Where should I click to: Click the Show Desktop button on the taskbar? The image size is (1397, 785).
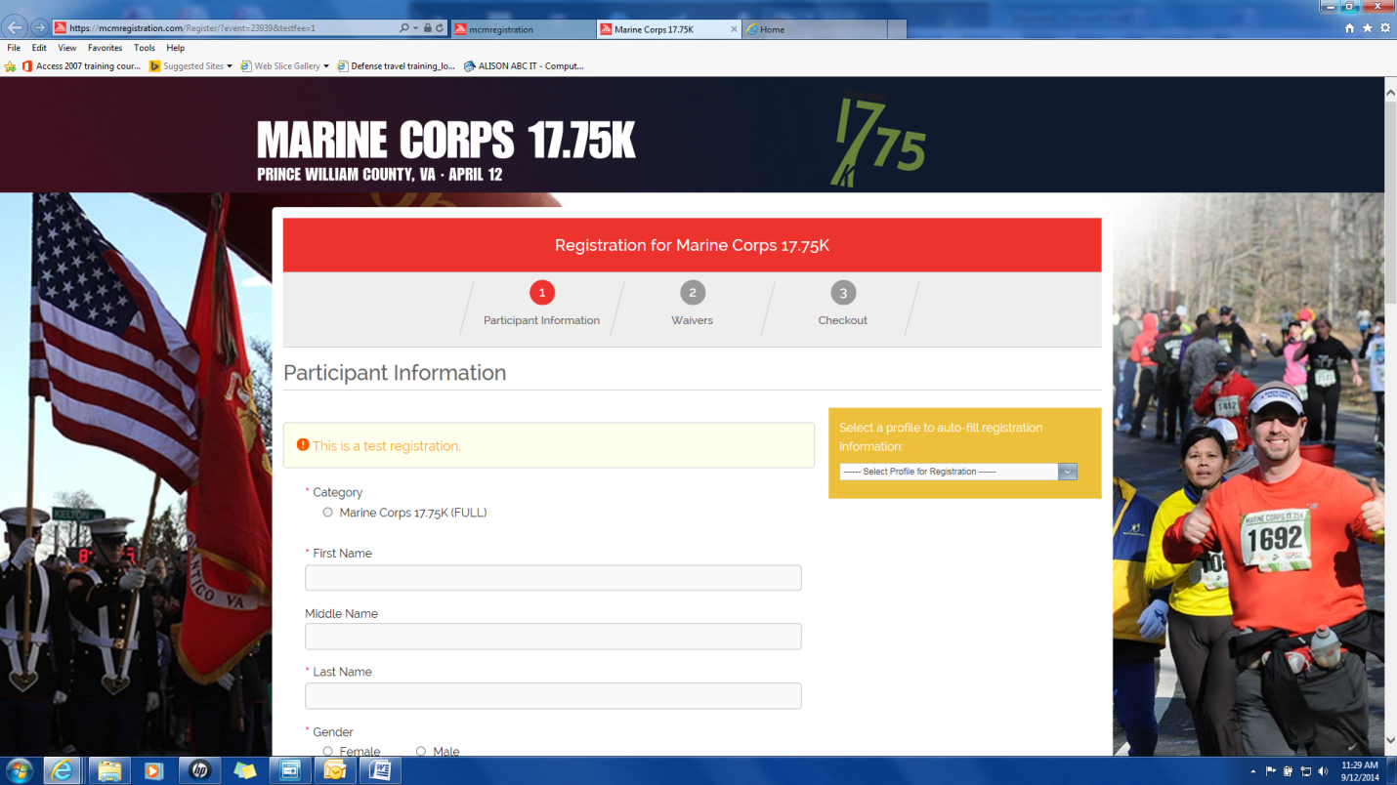[x=1391, y=771]
